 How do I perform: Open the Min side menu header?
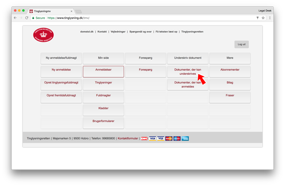(x=103, y=58)
